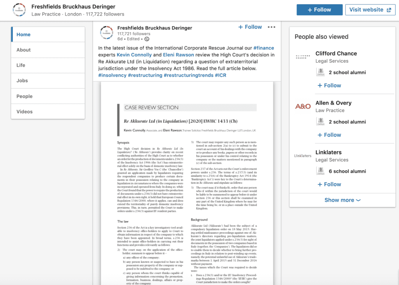This screenshot has height=285, width=399.
Task: Expand Show more in People also viewed
Action: 343,200
